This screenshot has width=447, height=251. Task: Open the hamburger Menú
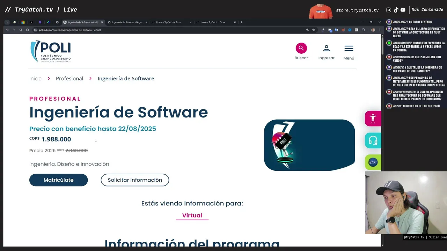pos(349,48)
